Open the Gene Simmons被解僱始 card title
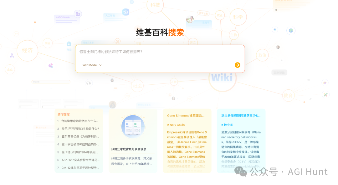Screen dimensions: 338x185 click(x=186, y=116)
